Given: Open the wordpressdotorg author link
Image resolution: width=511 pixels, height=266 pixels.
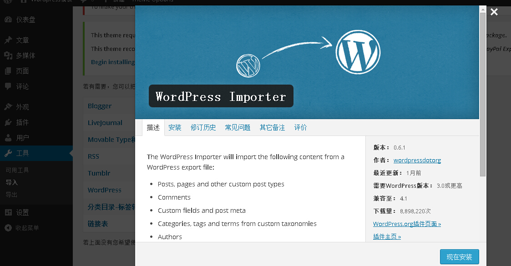Looking at the screenshot, I should tap(417, 160).
